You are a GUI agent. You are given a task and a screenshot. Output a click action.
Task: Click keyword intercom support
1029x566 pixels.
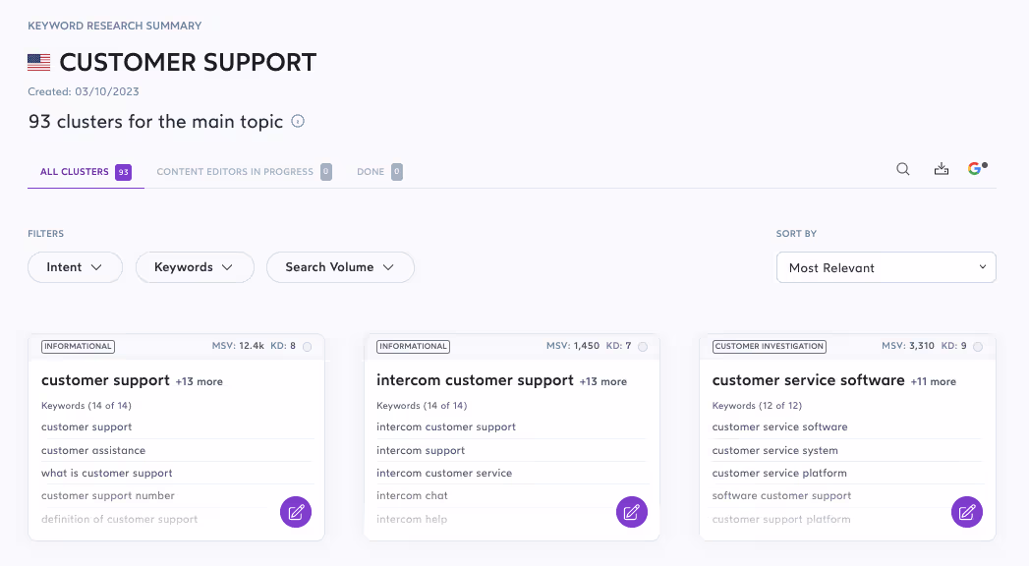tap(421, 451)
